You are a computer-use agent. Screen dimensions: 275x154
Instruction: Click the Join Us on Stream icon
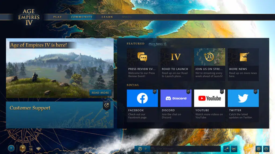point(209,57)
